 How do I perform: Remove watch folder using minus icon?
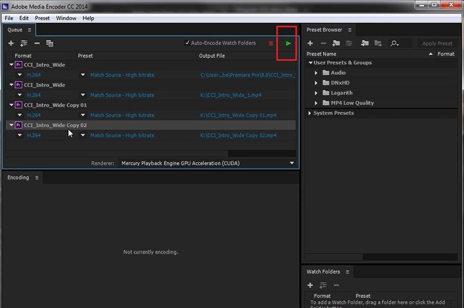(x=336, y=285)
